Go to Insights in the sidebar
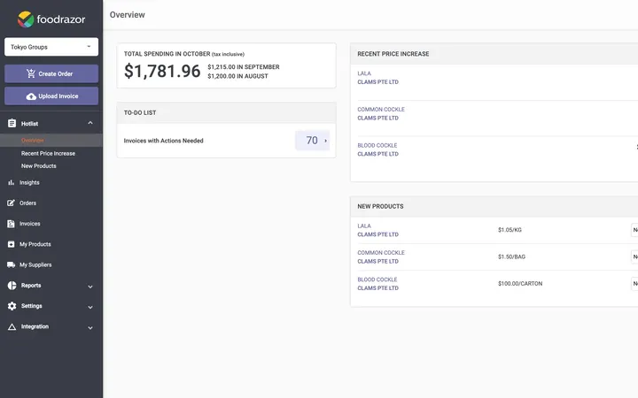This screenshot has height=398, width=638. pos(29,183)
